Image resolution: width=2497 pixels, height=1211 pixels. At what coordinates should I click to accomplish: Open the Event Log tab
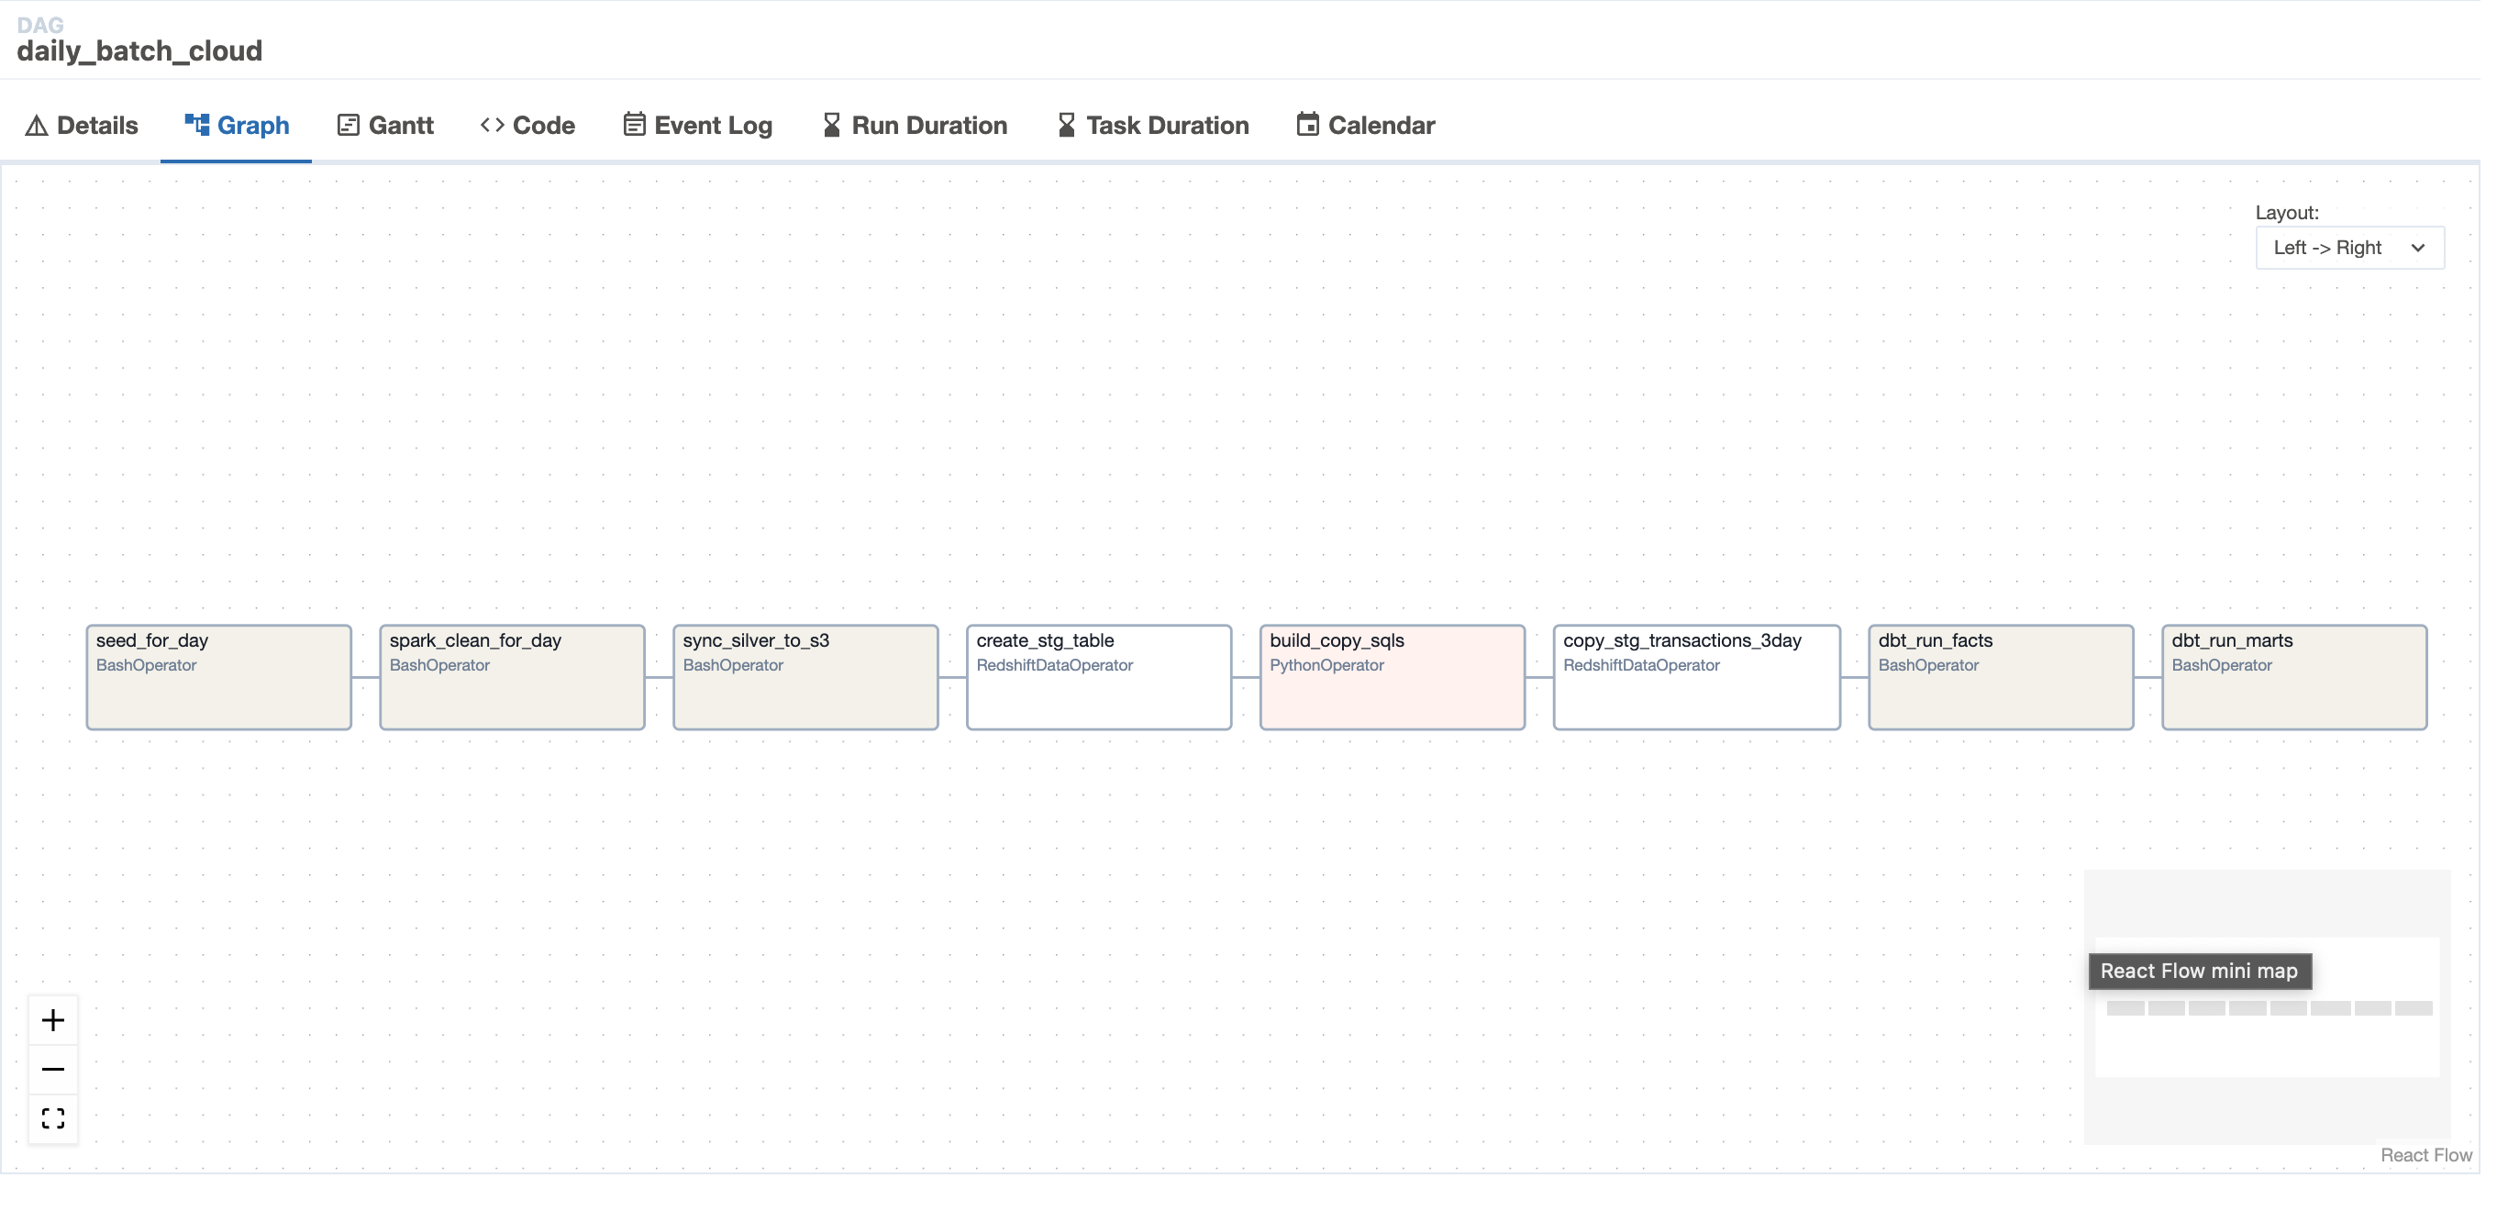(697, 125)
